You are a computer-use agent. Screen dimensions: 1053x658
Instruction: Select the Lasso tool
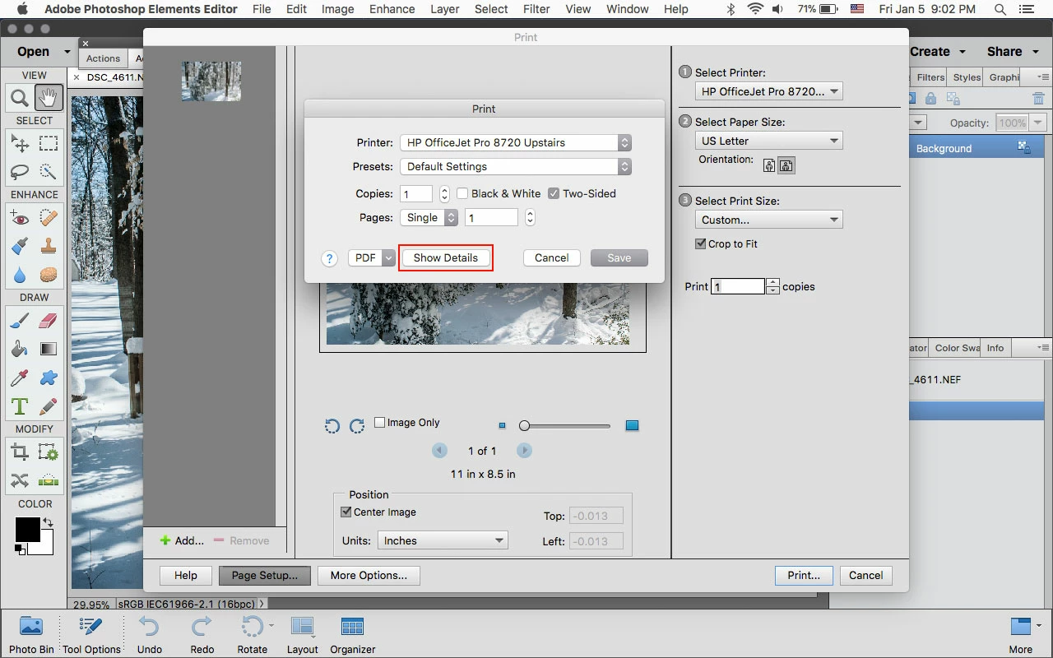click(x=20, y=172)
